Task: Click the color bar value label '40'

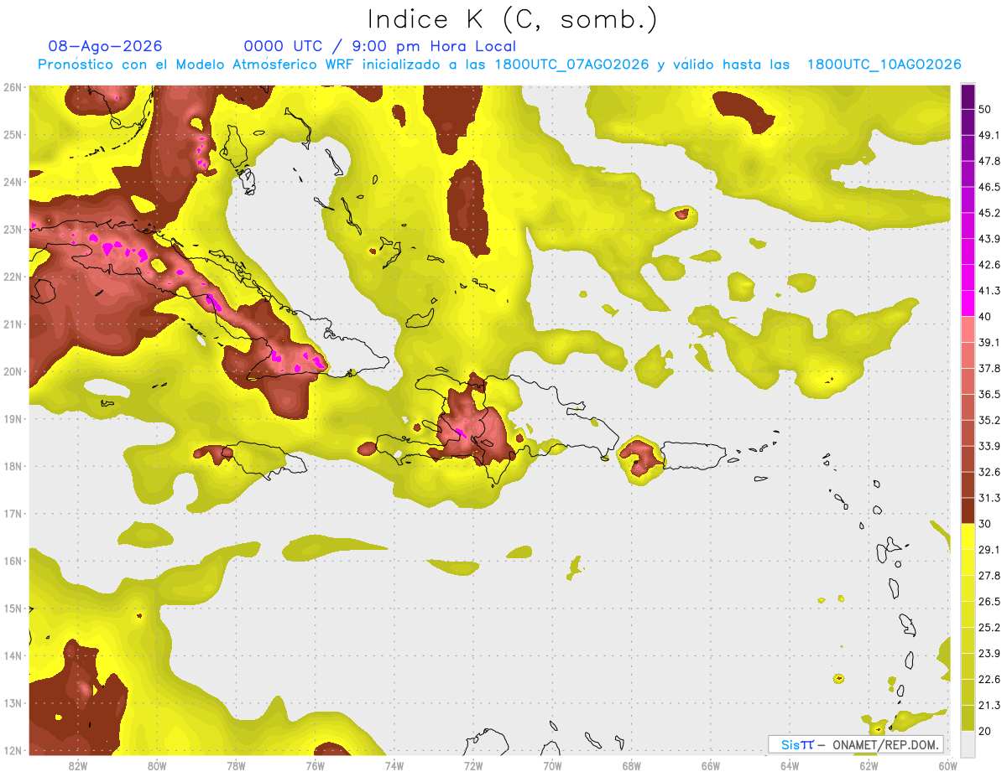Action: pyautogui.click(x=985, y=317)
